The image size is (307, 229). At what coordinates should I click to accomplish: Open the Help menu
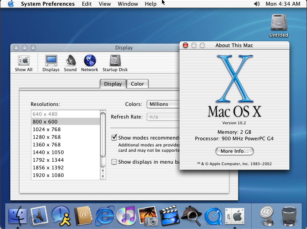pos(150,4)
